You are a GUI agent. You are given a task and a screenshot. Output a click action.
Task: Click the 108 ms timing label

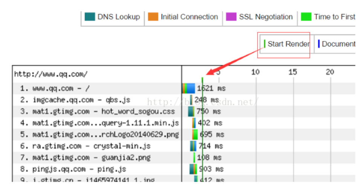[209, 158]
